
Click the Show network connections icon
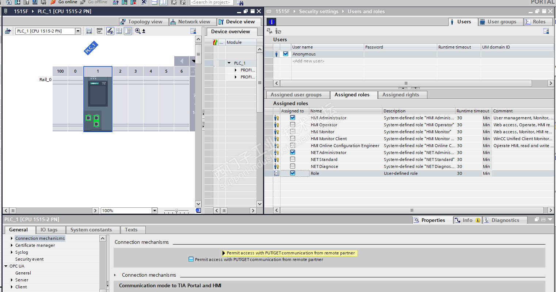8,31
